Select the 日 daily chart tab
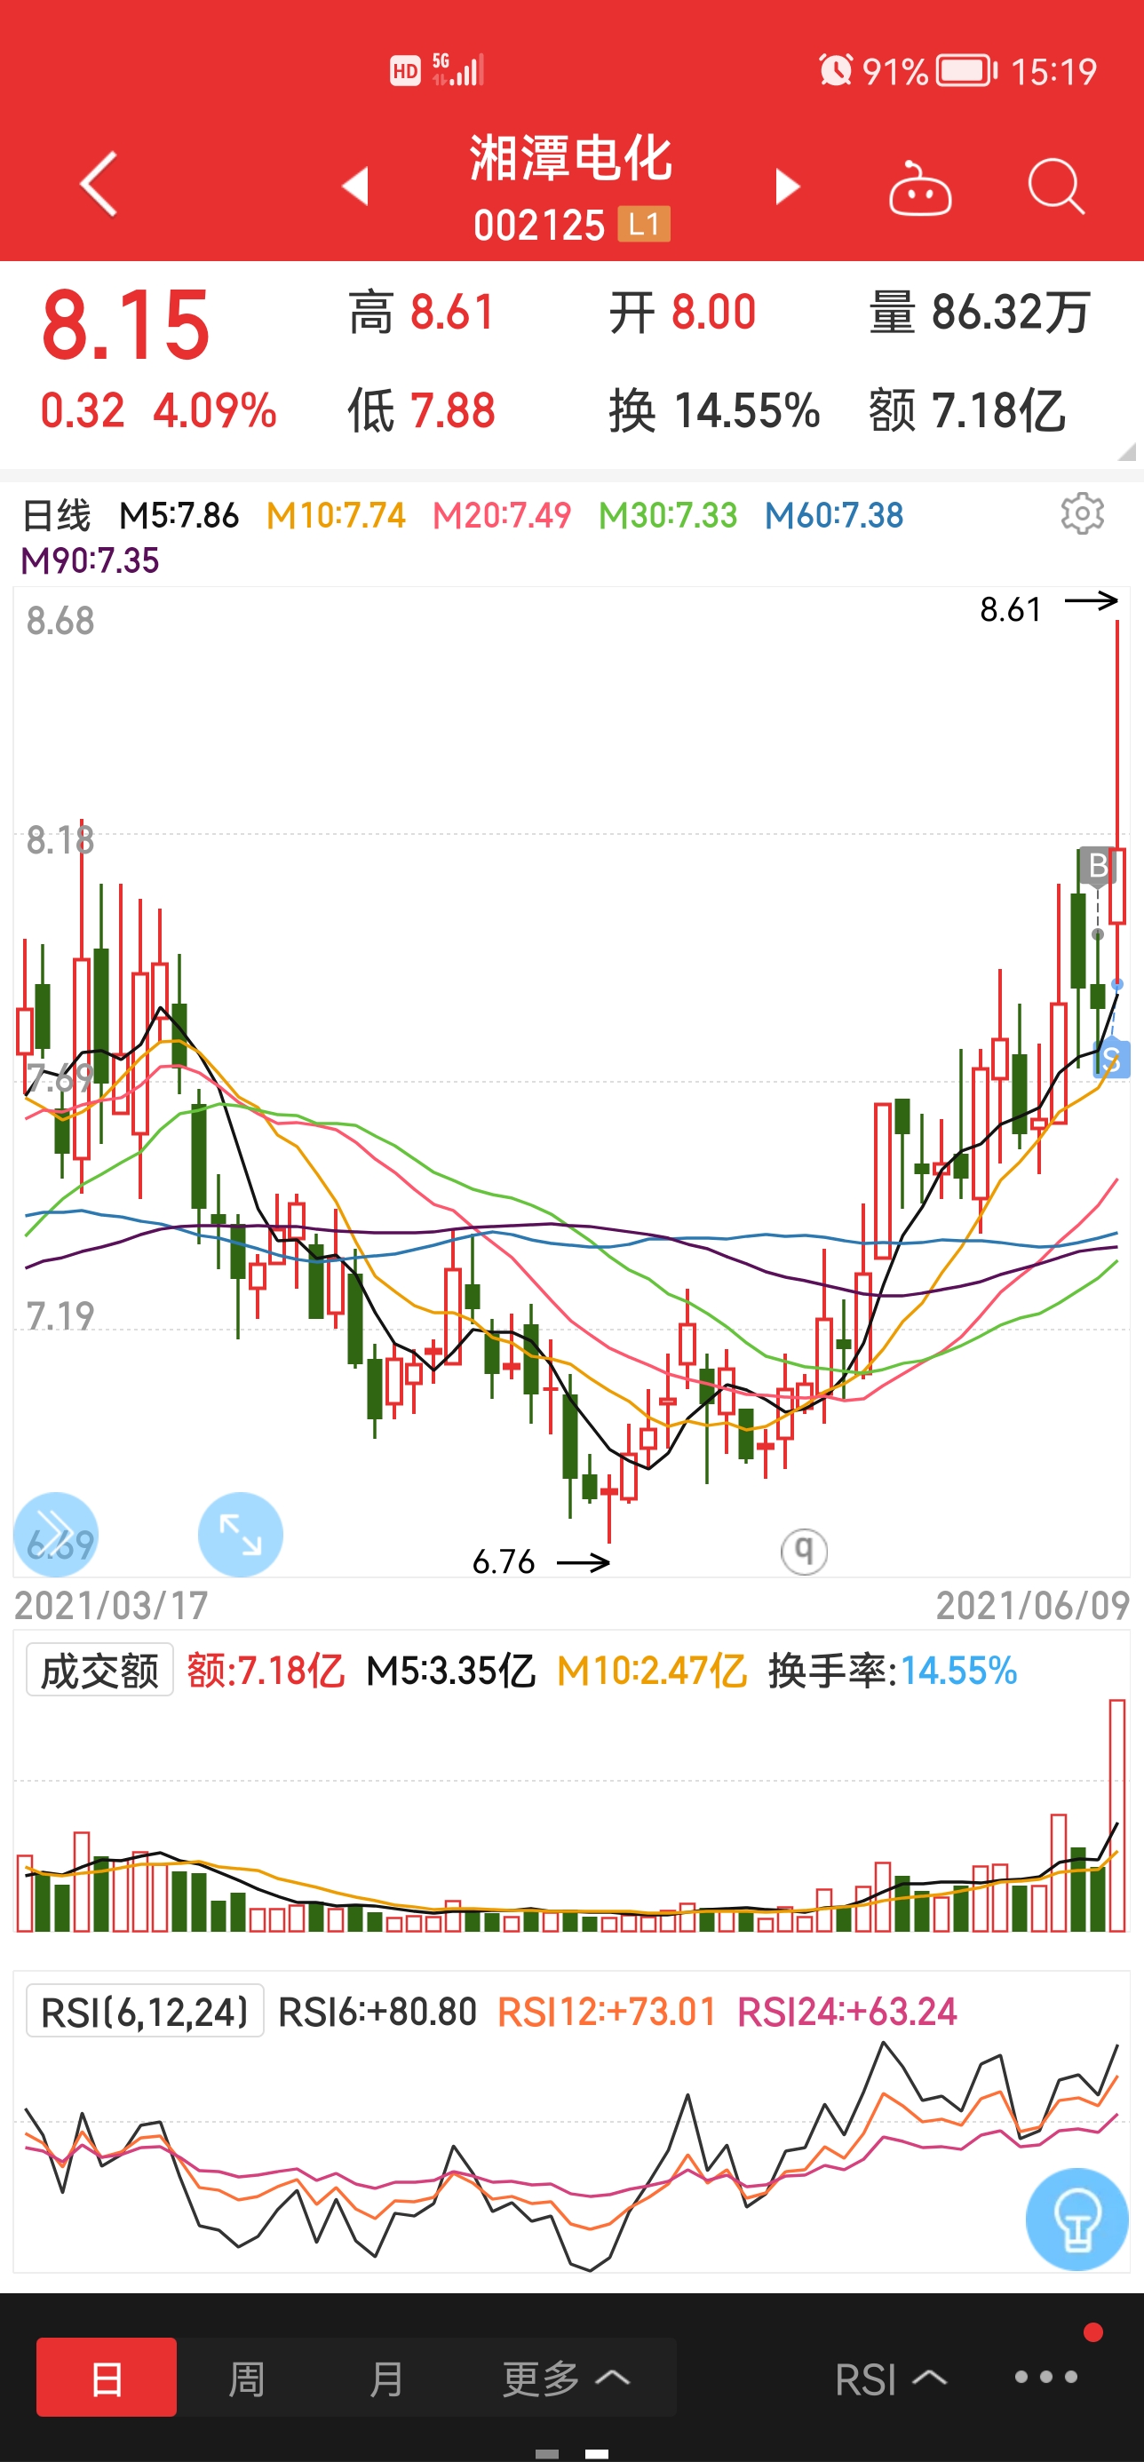The height and width of the screenshot is (2462, 1144). click(106, 2377)
